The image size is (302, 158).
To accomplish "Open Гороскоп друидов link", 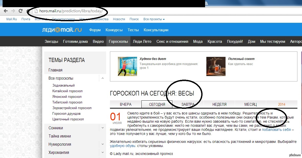I will tap(66, 113).
